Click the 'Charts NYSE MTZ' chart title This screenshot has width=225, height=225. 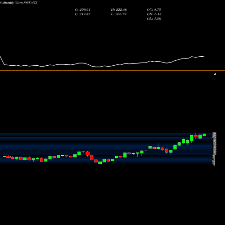point(26,3)
